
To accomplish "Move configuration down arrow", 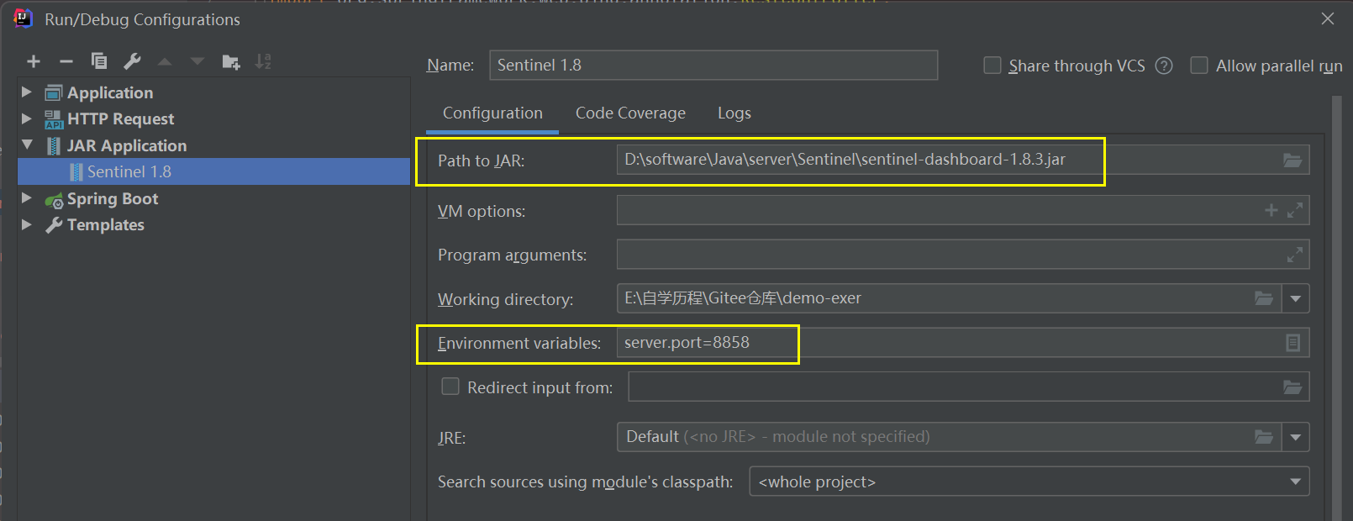I will pos(197,61).
